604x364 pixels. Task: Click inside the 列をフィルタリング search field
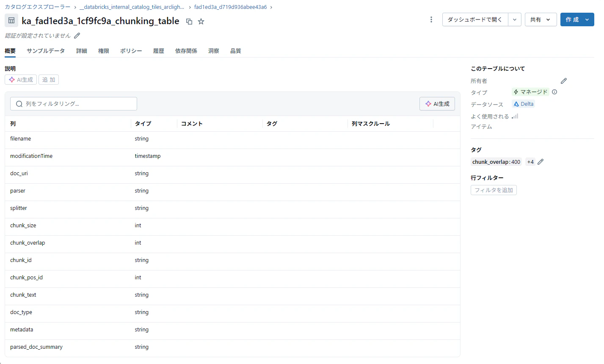pos(73,104)
